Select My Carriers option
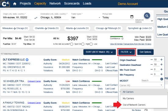The image size is (168, 111). (144, 98)
